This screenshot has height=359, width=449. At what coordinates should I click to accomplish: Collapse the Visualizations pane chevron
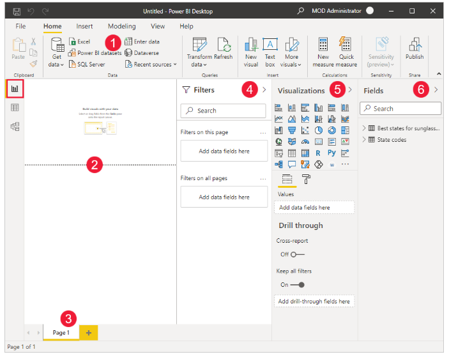[x=350, y=90]
